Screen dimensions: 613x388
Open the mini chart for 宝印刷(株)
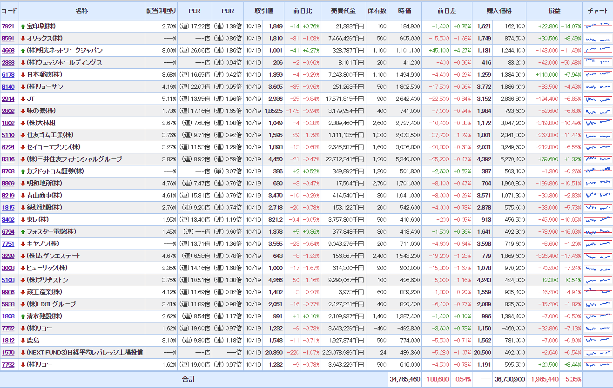click(x=597, y=26)
